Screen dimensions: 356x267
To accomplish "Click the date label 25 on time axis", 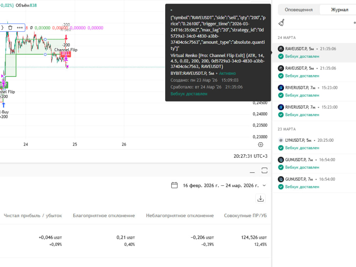I will tap(75, 145).
